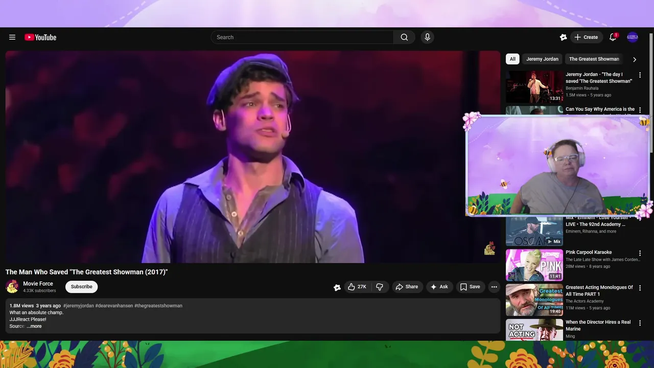Open the account avatar menu
Viewport: 654px width, 368px height.
[633, 37]
